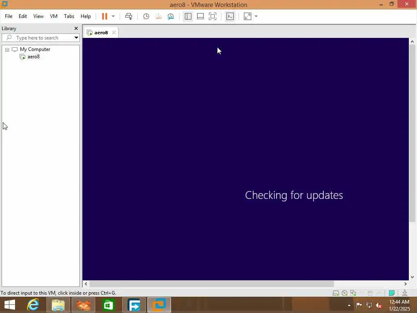Viewport: 417px width, 313px height.
Task: Select My Computer in the library
Action: pyautogui.click(x=35, y=49)
